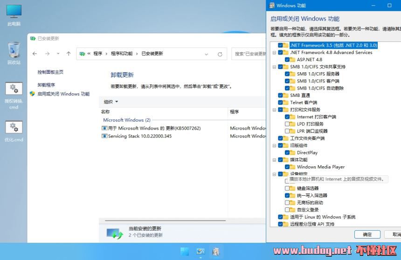Enable LPR 端口监视器 checkbox

point(287,131)
